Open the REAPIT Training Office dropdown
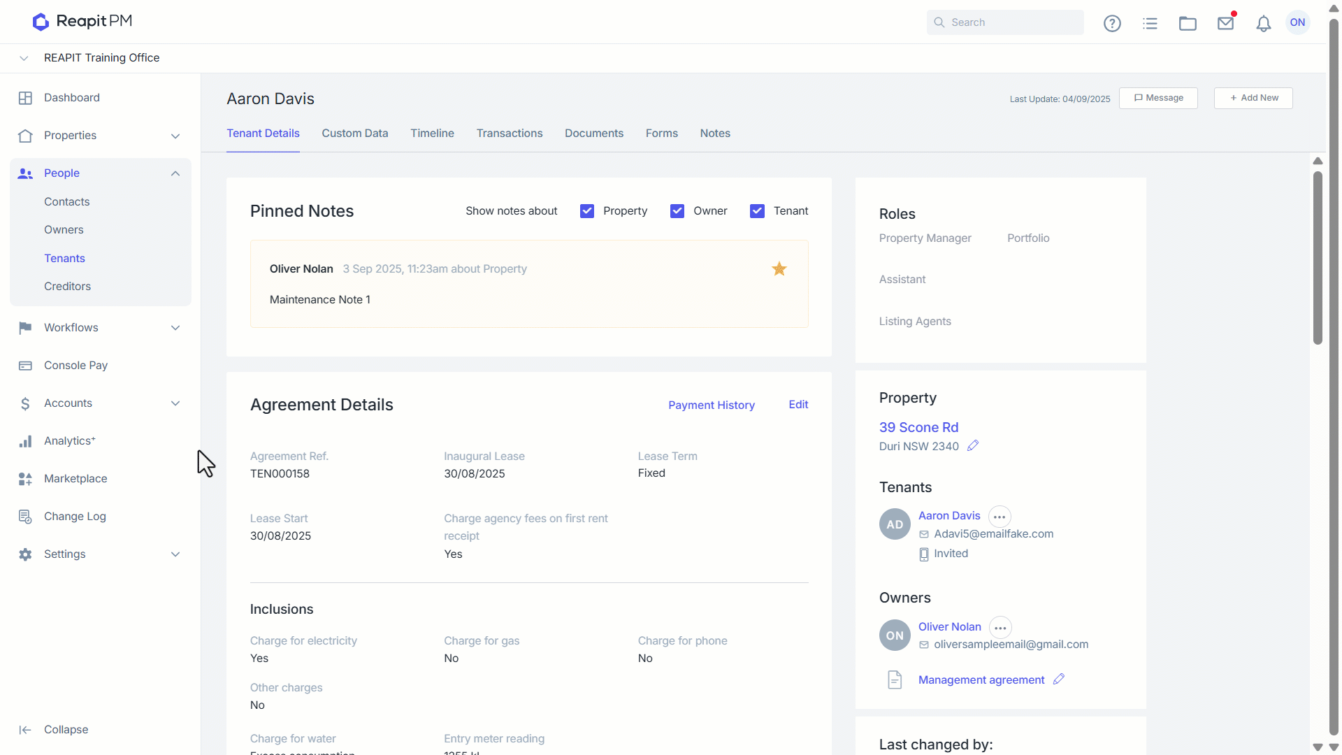The height and width of the screenshot is (755, 1342). [24, 58]
